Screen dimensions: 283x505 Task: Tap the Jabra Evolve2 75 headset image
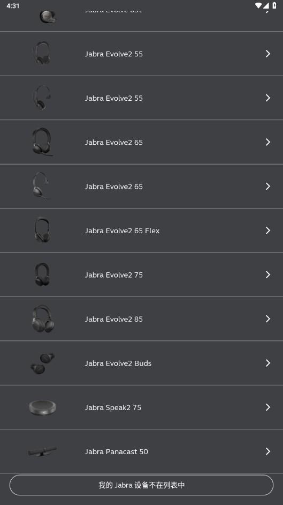pyautogui.click(x=42, y=274)
